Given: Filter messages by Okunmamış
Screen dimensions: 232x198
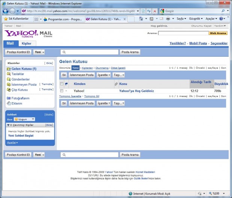Looking at the screenshot, I should pos(102,68).
